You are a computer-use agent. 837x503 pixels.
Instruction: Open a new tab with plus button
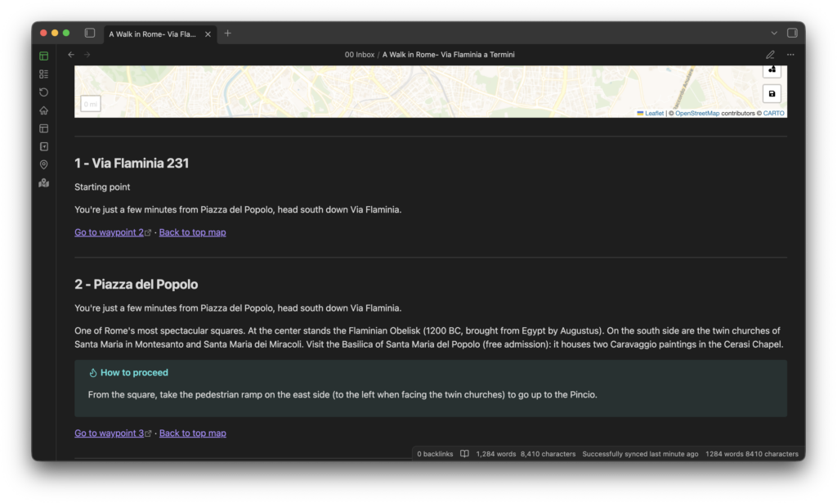[228, 34]
